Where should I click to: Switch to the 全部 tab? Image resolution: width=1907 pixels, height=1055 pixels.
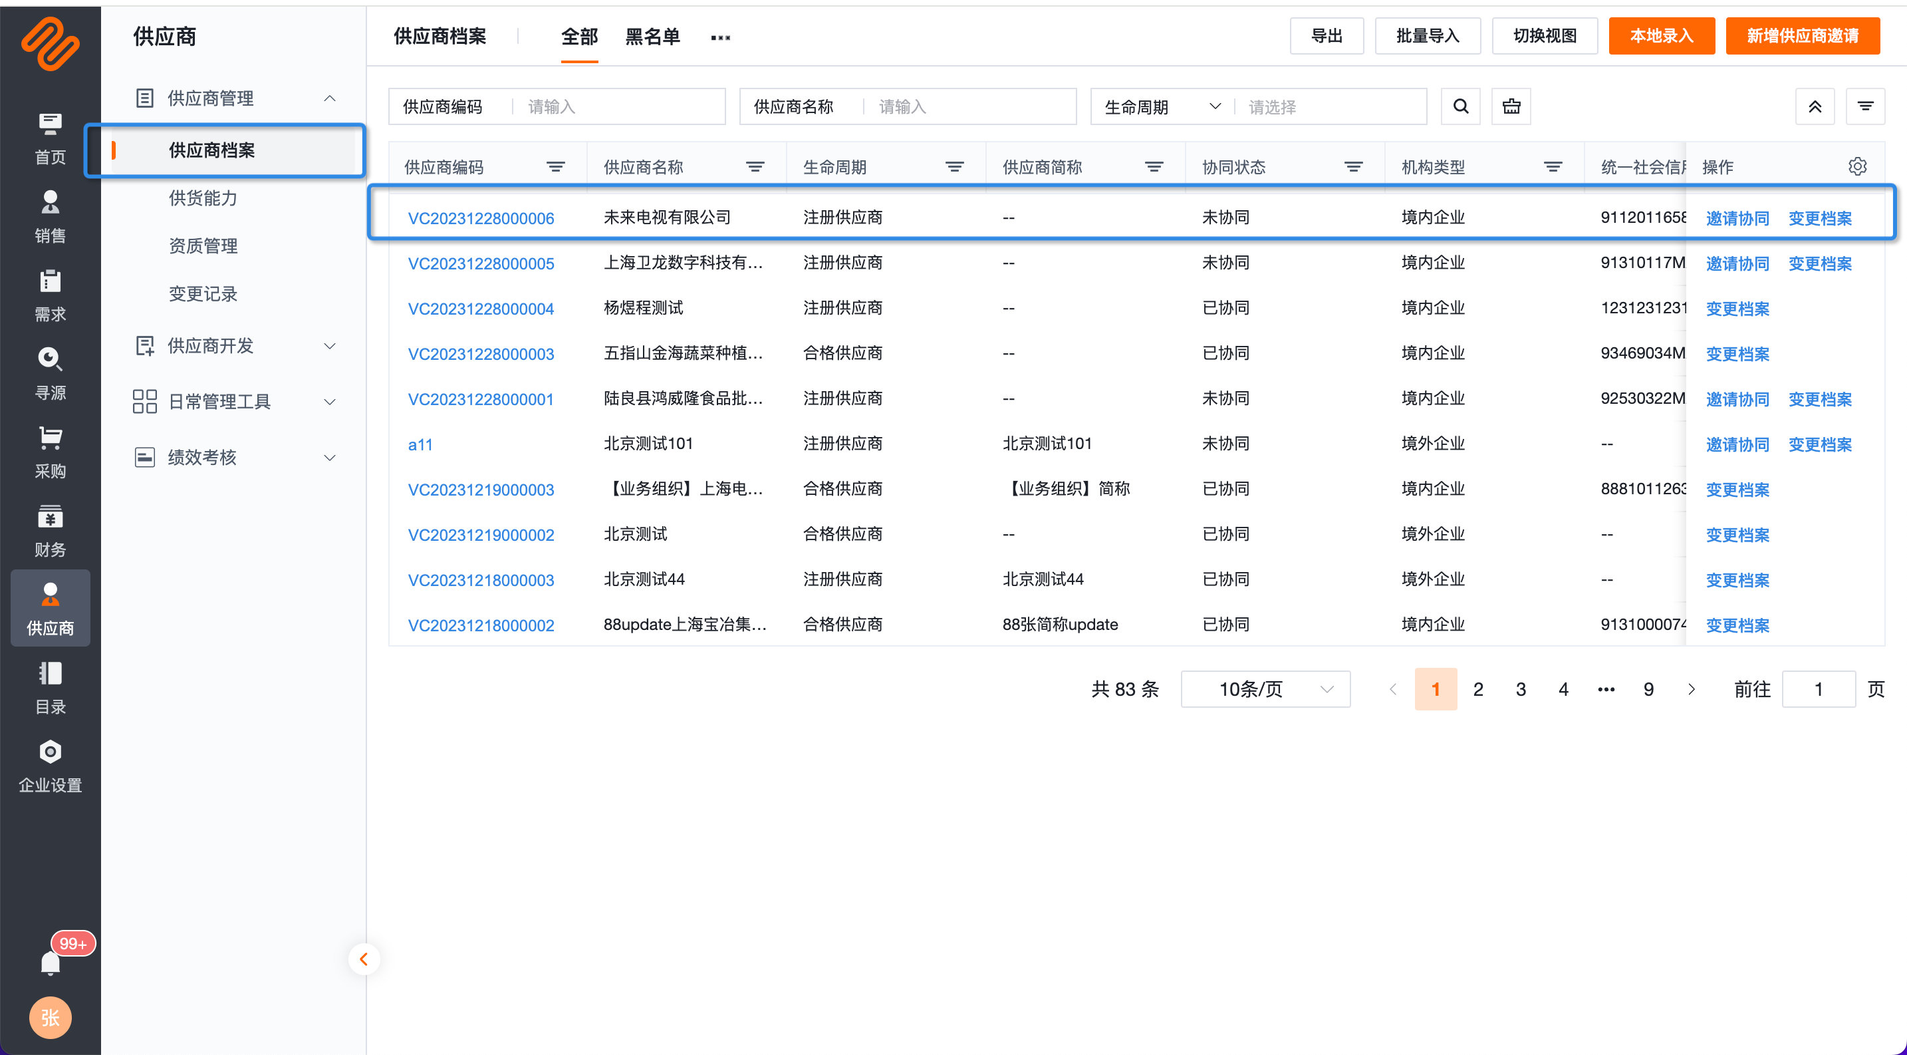(579, 37)
